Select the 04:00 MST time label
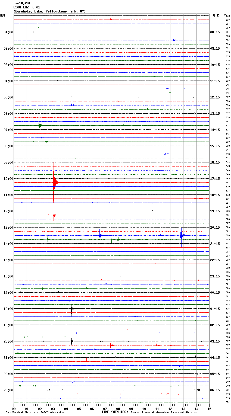The width and height of the screenshot is (231, 416). 8,81
